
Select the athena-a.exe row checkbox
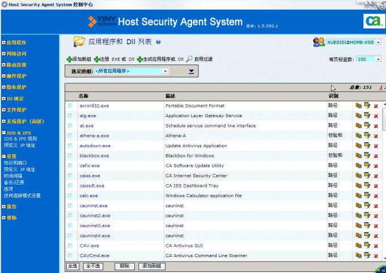click(x=70, y=136)
